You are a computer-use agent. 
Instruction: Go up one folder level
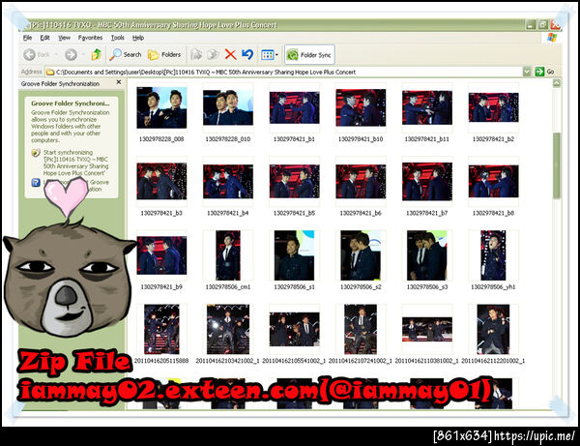click(x=96, y=54)
